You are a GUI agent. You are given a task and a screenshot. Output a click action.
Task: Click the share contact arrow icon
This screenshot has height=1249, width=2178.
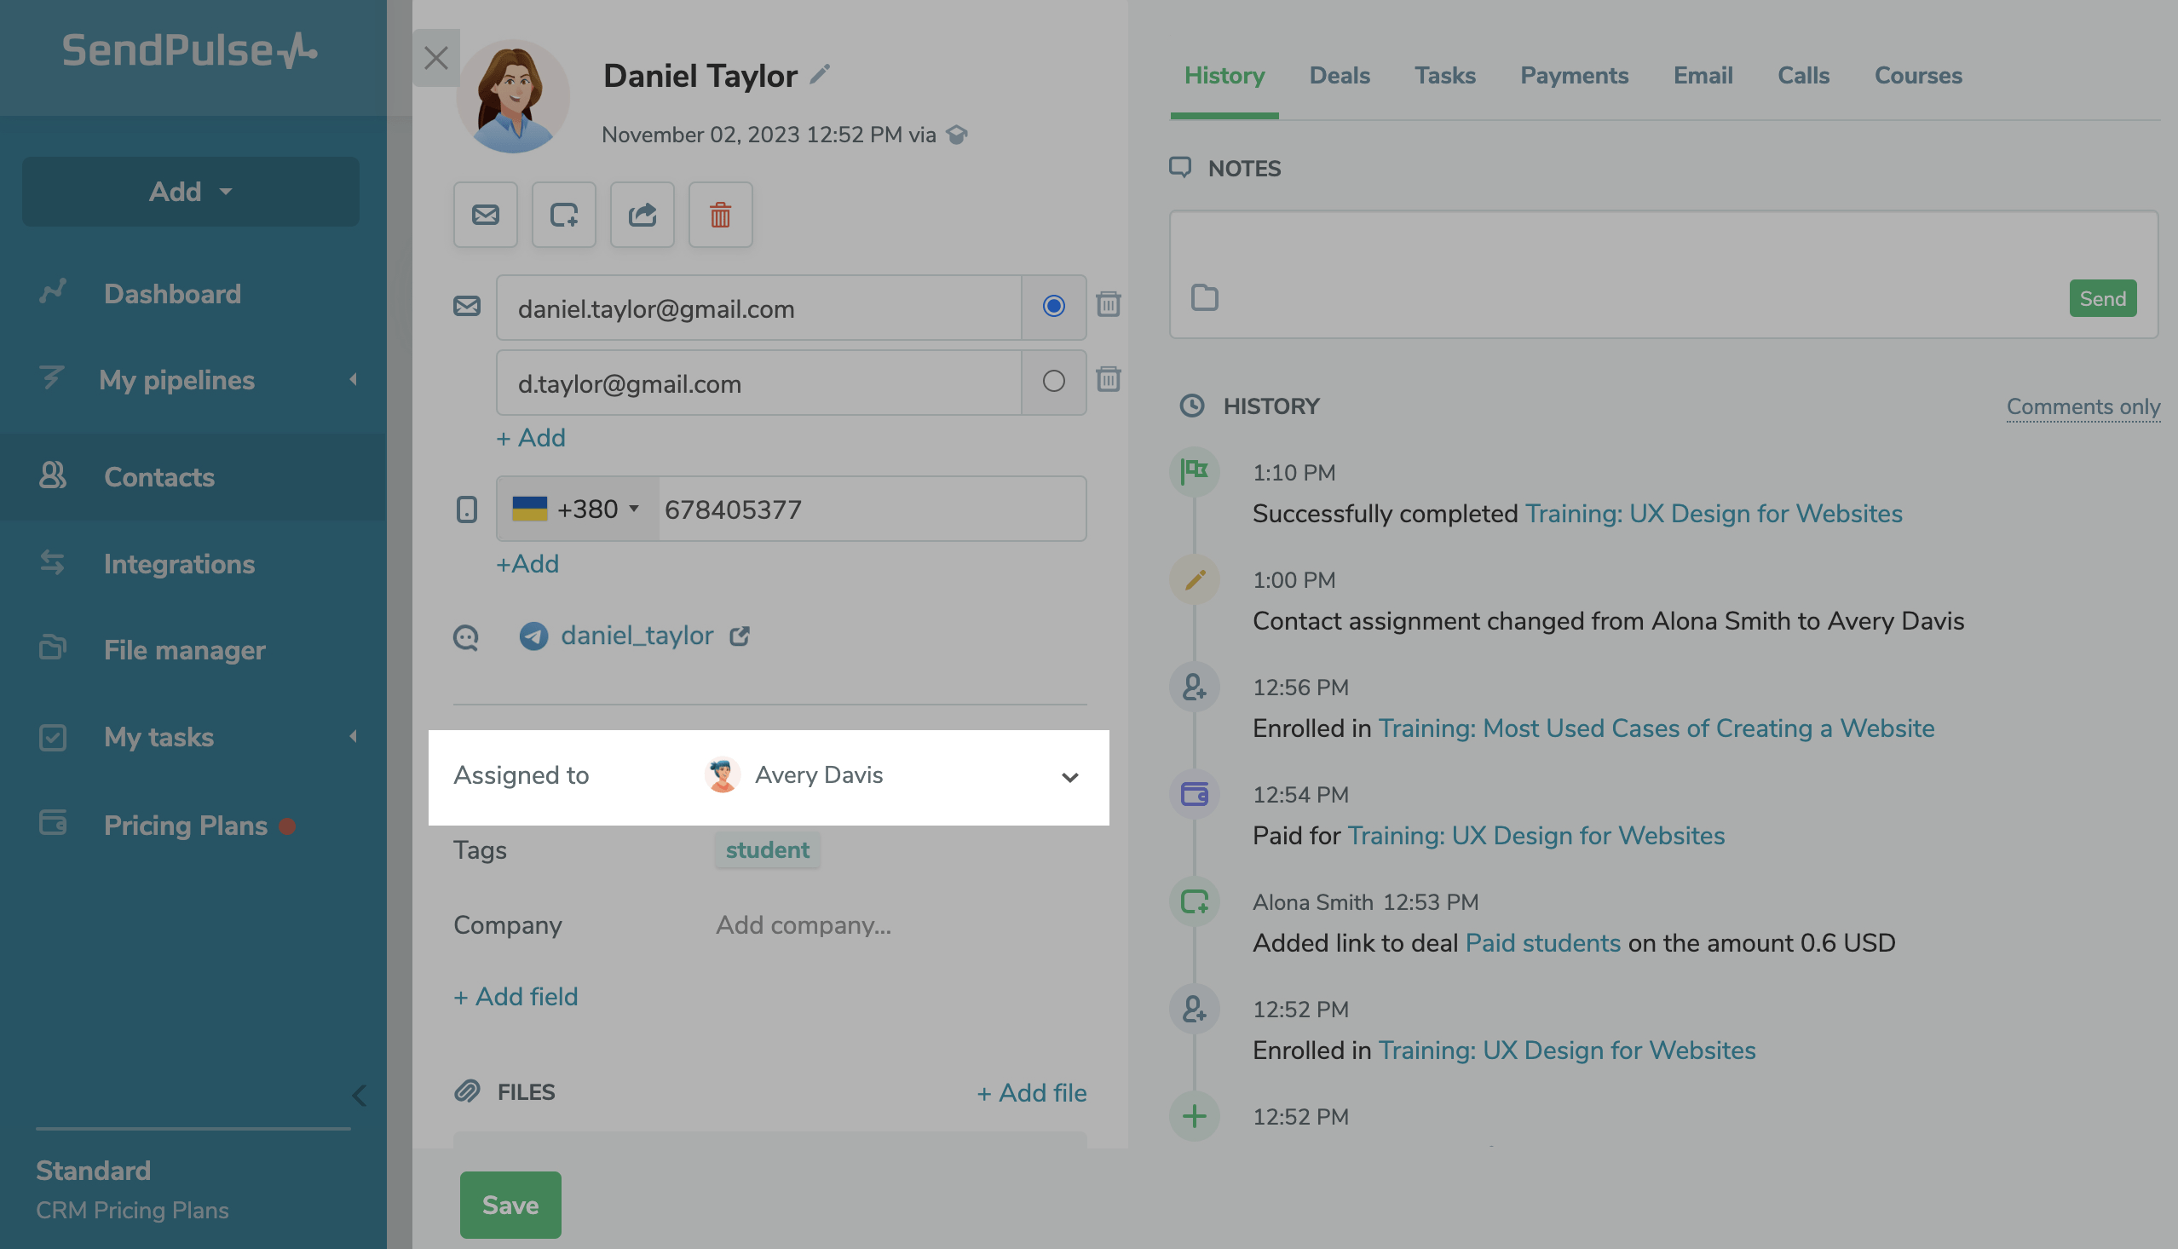(x=642, y=215)
